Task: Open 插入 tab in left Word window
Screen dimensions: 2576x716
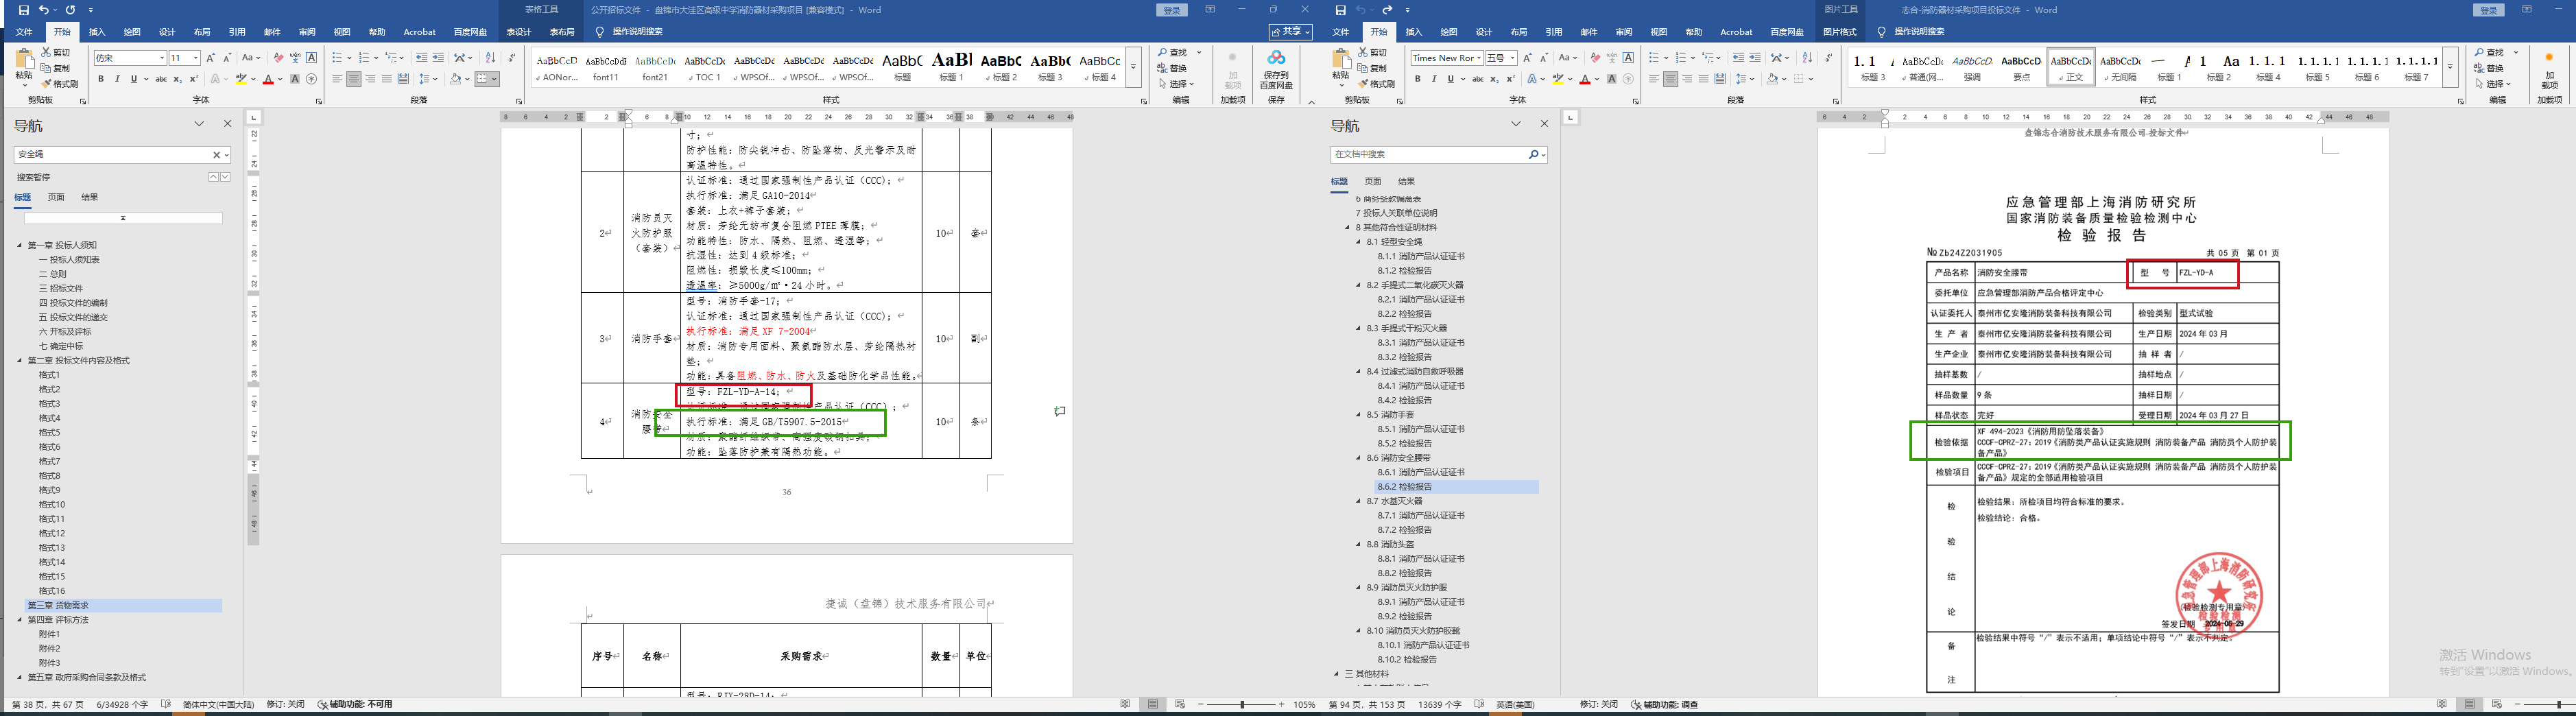Action: coord(97,32)
